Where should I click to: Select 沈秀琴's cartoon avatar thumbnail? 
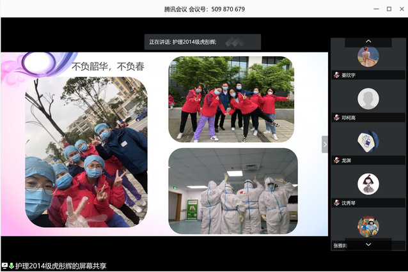pyautogui.click(x=368, y=184)
